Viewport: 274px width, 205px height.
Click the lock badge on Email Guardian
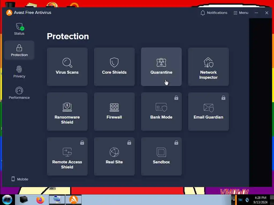[223, 98]
